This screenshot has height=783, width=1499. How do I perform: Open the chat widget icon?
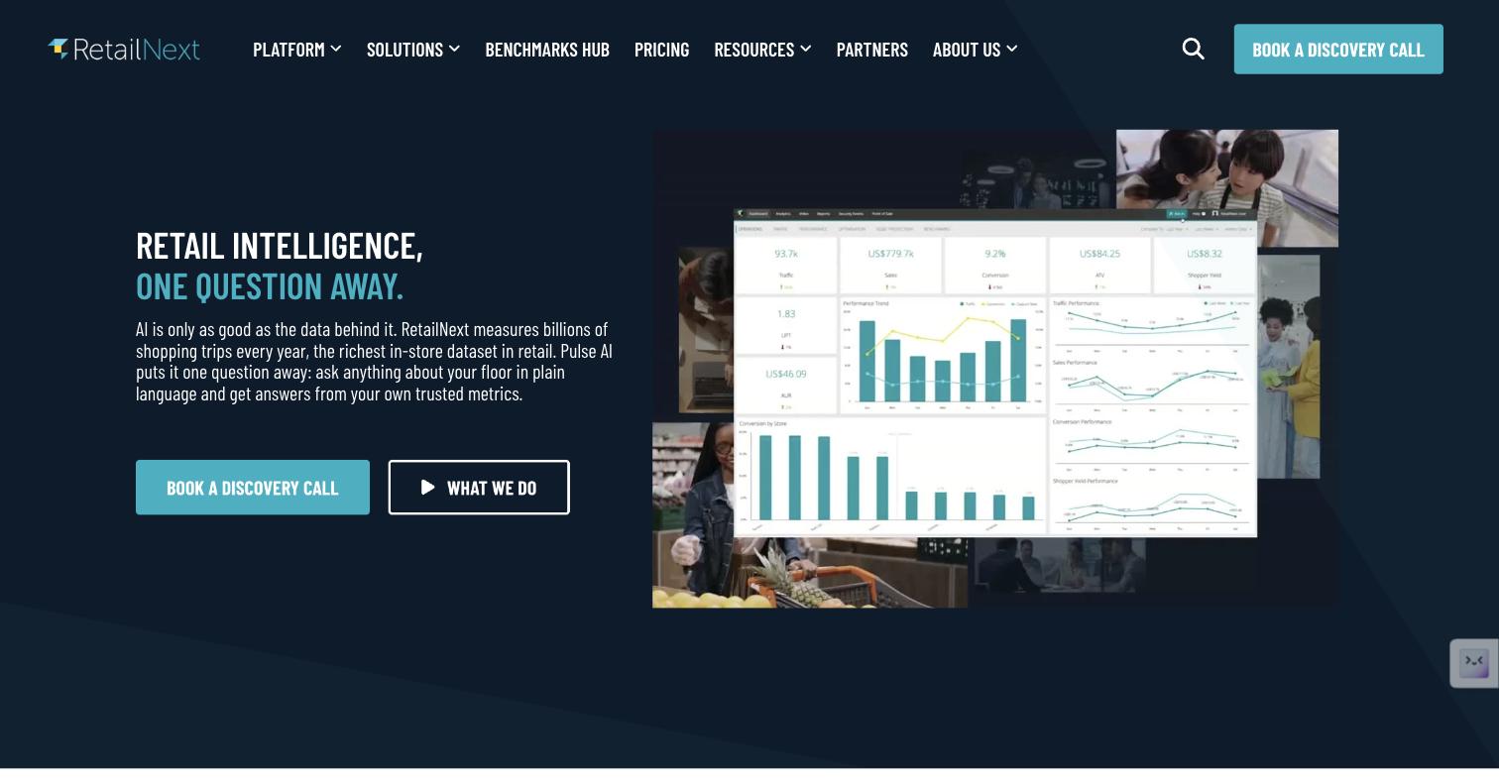tap(1474, 663)
